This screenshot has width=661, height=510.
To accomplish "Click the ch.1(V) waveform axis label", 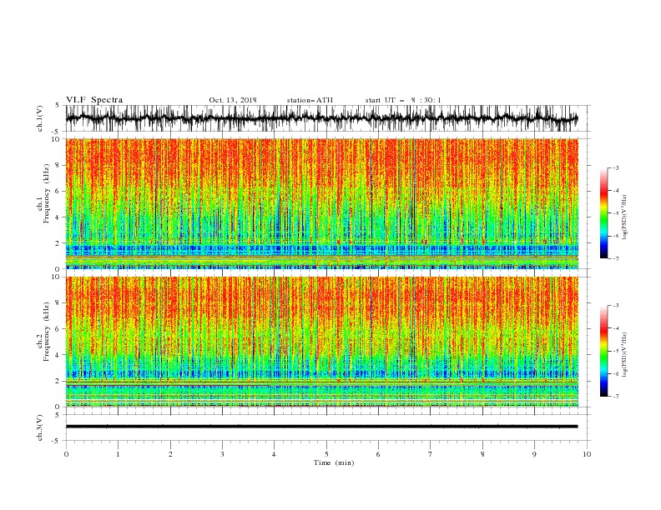I will tap(40, 118).
